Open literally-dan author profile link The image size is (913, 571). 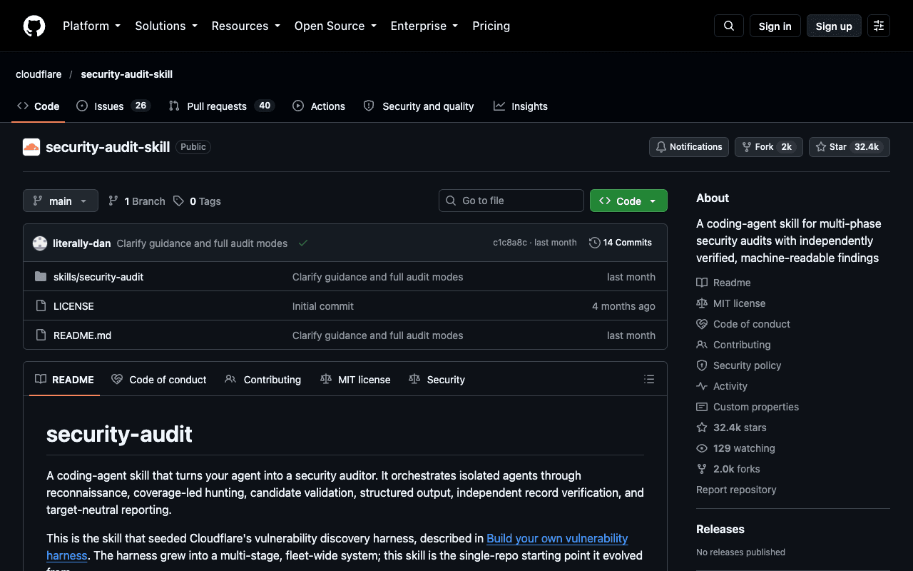[81, 243]
